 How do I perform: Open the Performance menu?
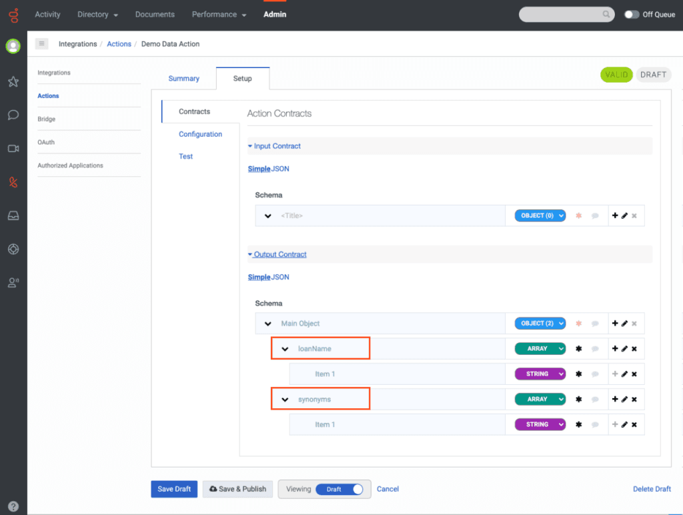pos(215,13)
